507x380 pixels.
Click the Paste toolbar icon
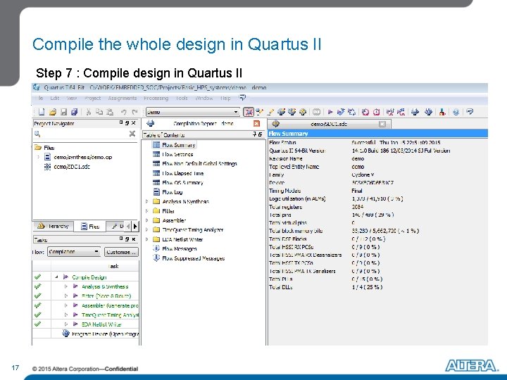point(110,112)
